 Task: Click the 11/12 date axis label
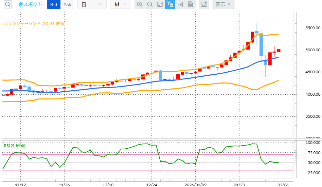(x=20, y=185)
